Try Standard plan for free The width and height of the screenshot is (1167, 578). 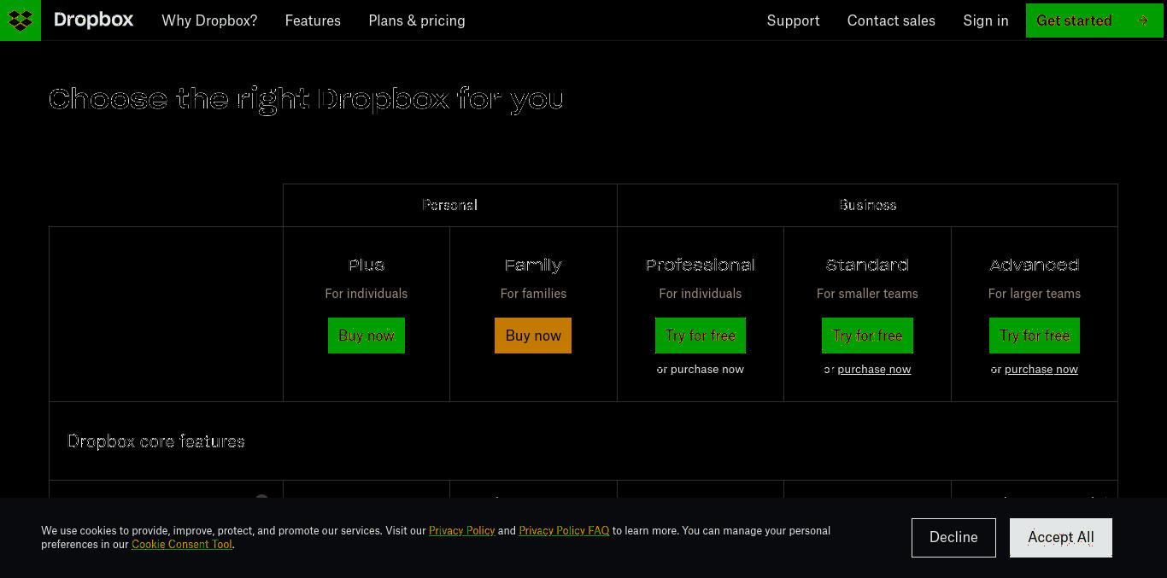coord(867,336)
